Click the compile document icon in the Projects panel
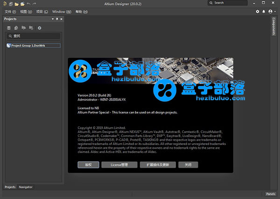Viewport: 280px width, 199px height. coord(16,28)
